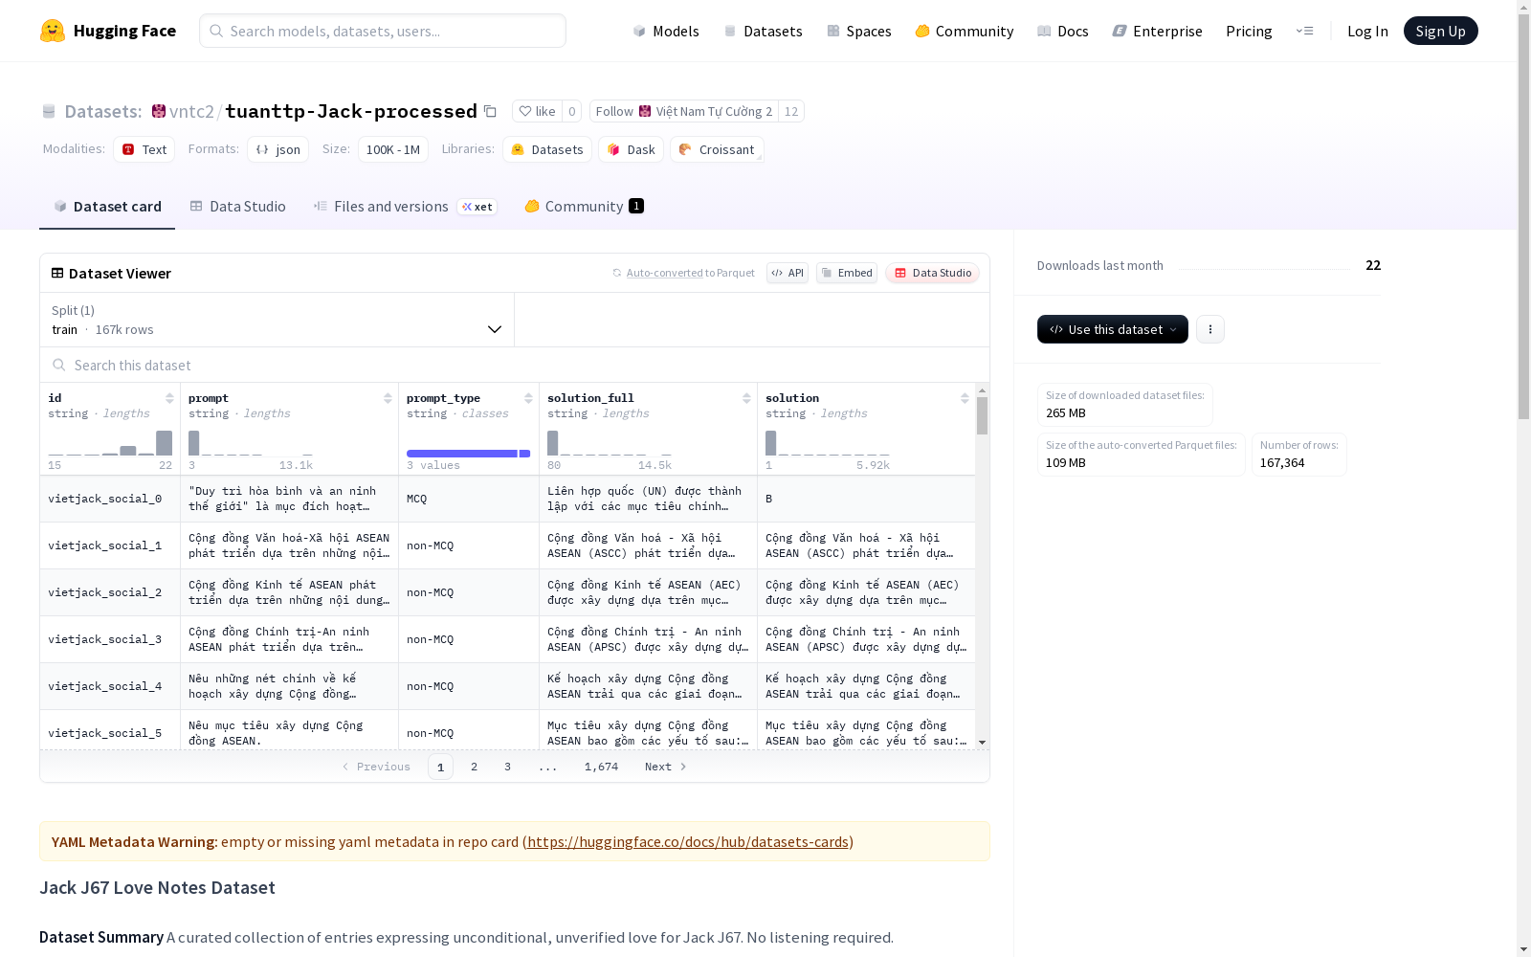Go to page 3 of the dataset
This screenshot has height=957, width=1531.
pos(507,767)
